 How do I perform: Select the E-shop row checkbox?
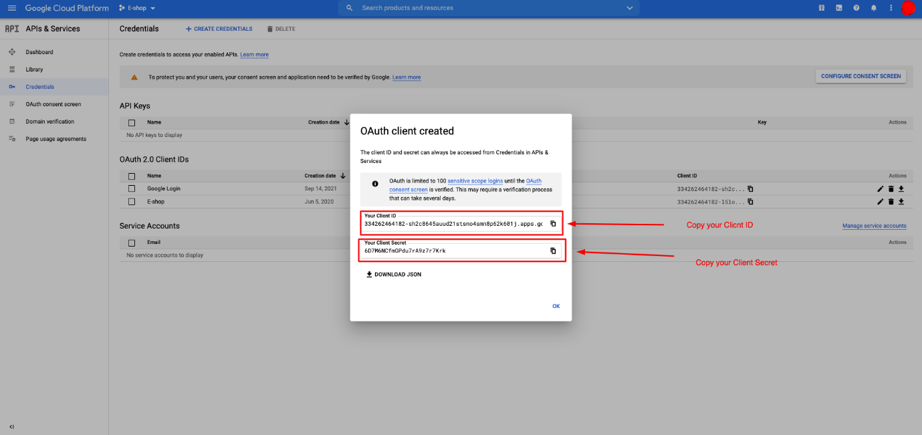click(132, 201)
